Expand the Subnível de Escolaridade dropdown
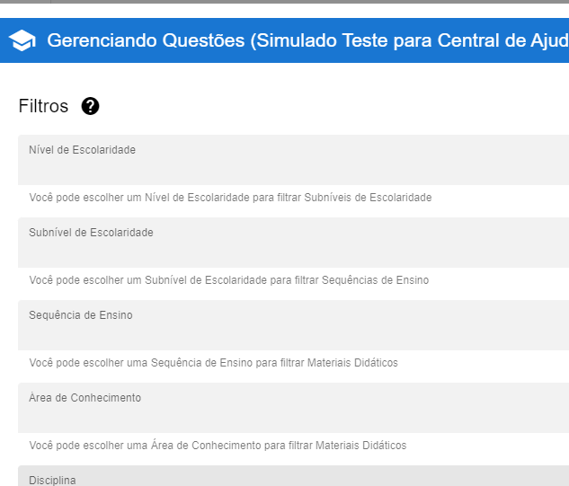 pos(293,244)
